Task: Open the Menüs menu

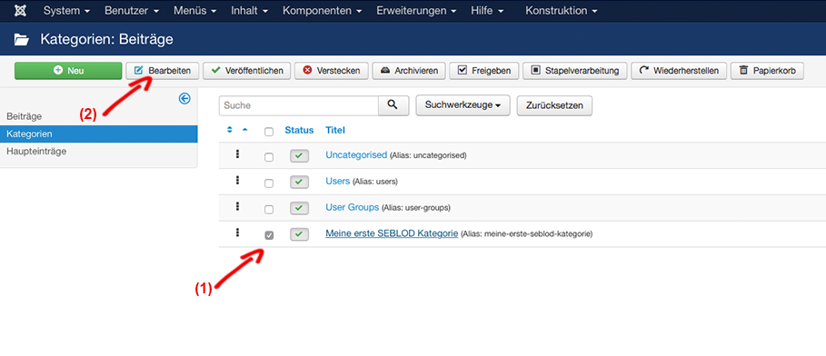Action: pyautogui.click(x=194, y=11)
